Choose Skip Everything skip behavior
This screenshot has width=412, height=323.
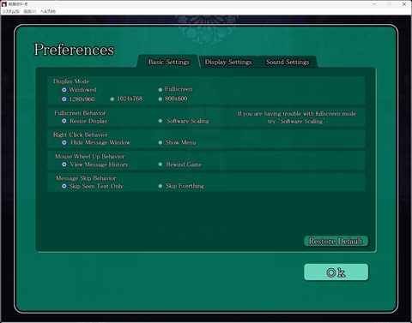click(181, 186)
